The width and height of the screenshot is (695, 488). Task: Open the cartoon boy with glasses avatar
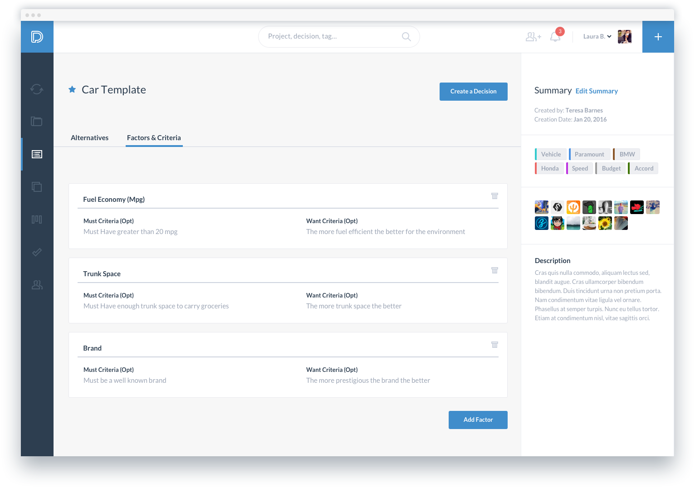coord(558,223)
